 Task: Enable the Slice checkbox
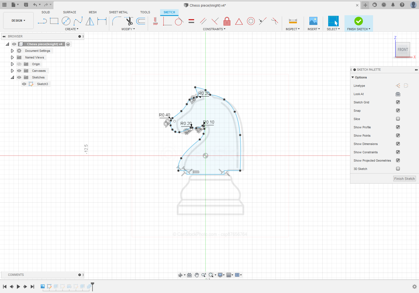point(398,119)
